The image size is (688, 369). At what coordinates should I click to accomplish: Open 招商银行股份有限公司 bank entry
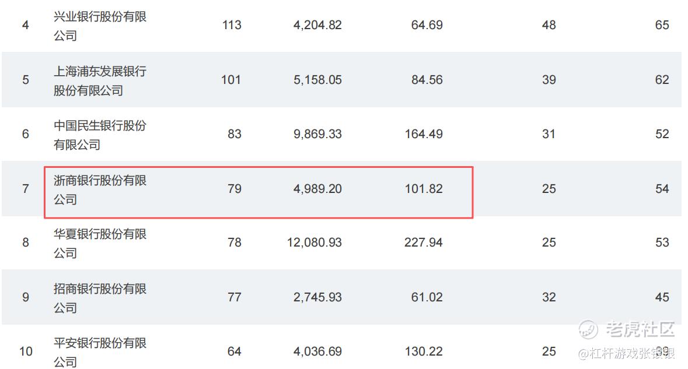point(100,298)
